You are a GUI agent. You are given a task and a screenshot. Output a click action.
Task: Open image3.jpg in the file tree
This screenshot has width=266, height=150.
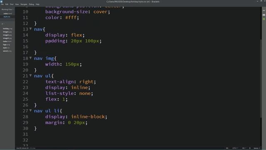7,38
